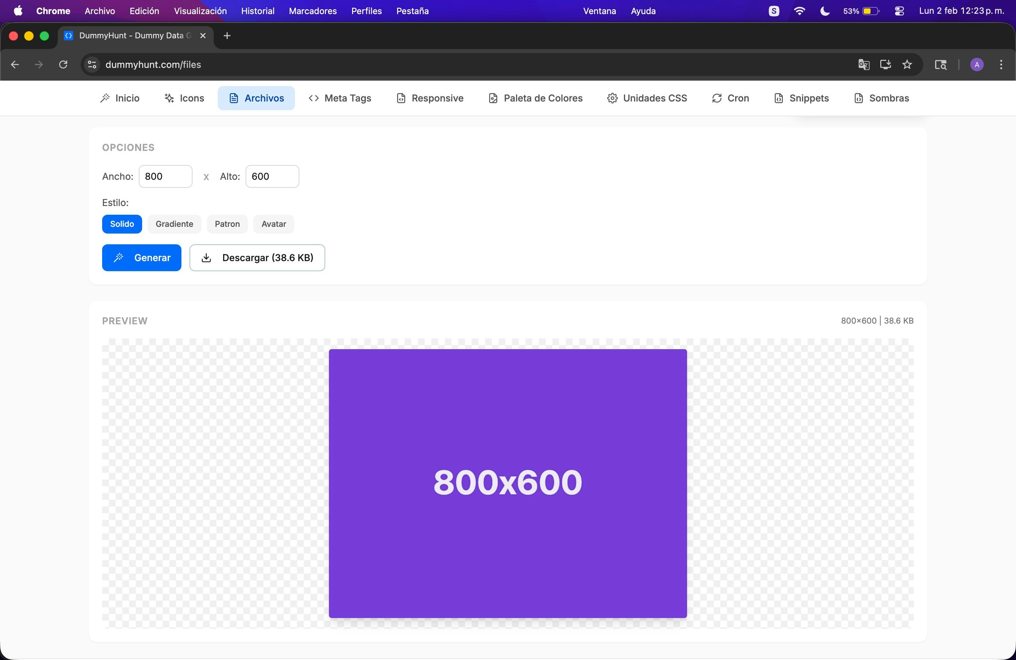Select the Gradiente style option
The image size is (1016, 660).
(174, 224)
